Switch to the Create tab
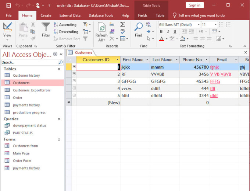 (46, 15)
